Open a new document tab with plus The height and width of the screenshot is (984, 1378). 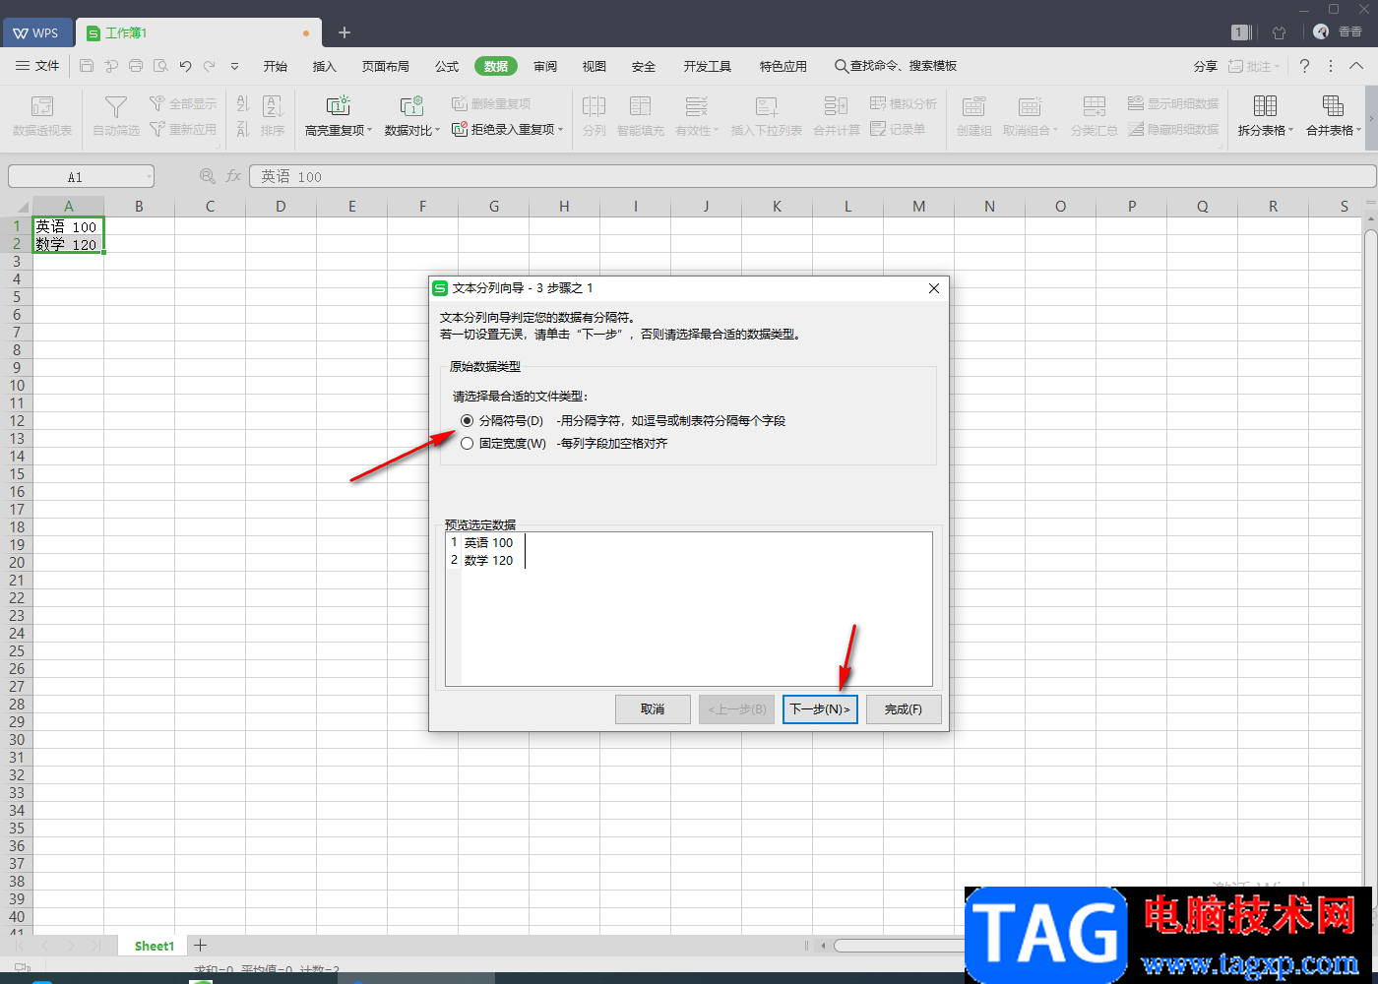click(344, 32)
